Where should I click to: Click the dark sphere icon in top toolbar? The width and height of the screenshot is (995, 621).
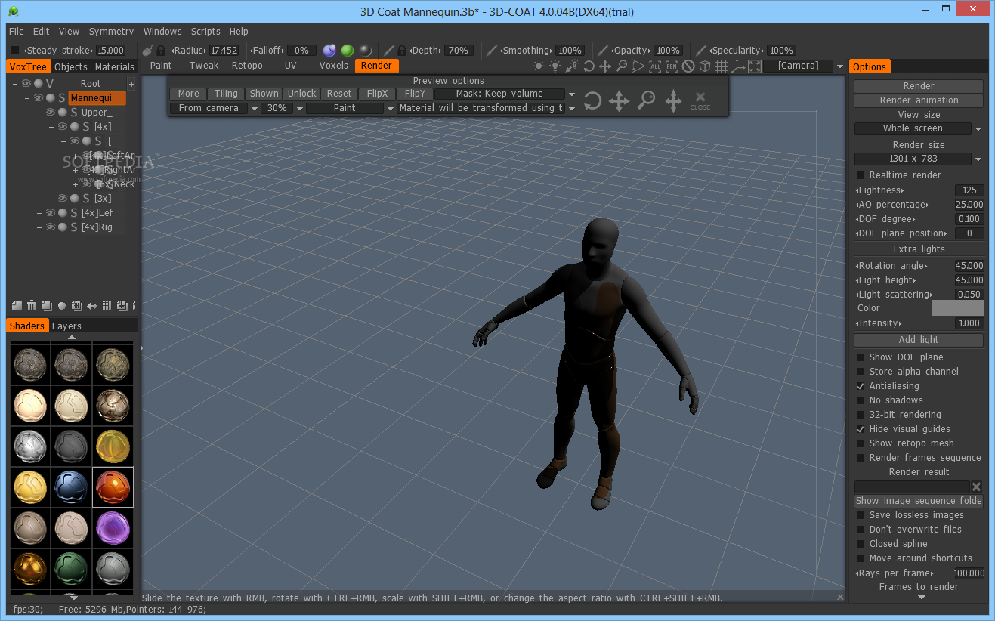click(365, 51)
